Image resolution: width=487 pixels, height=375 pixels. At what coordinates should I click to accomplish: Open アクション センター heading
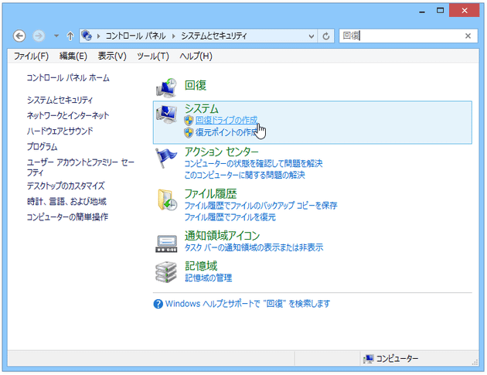pos(221,152)
